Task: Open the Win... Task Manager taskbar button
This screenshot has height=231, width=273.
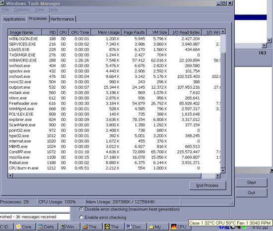Action: tap(69, 227)
